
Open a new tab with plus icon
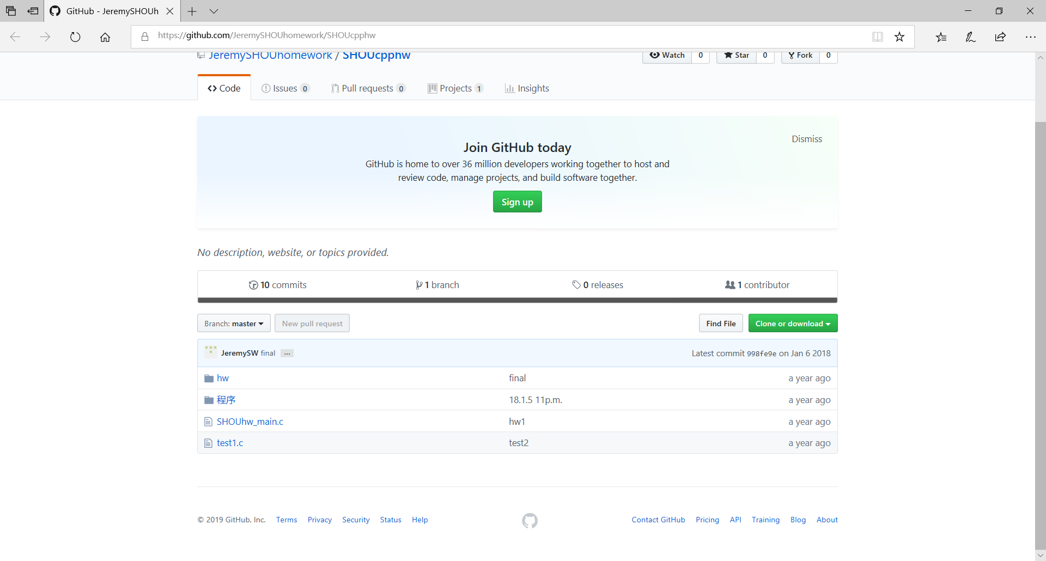click(192, 11)
